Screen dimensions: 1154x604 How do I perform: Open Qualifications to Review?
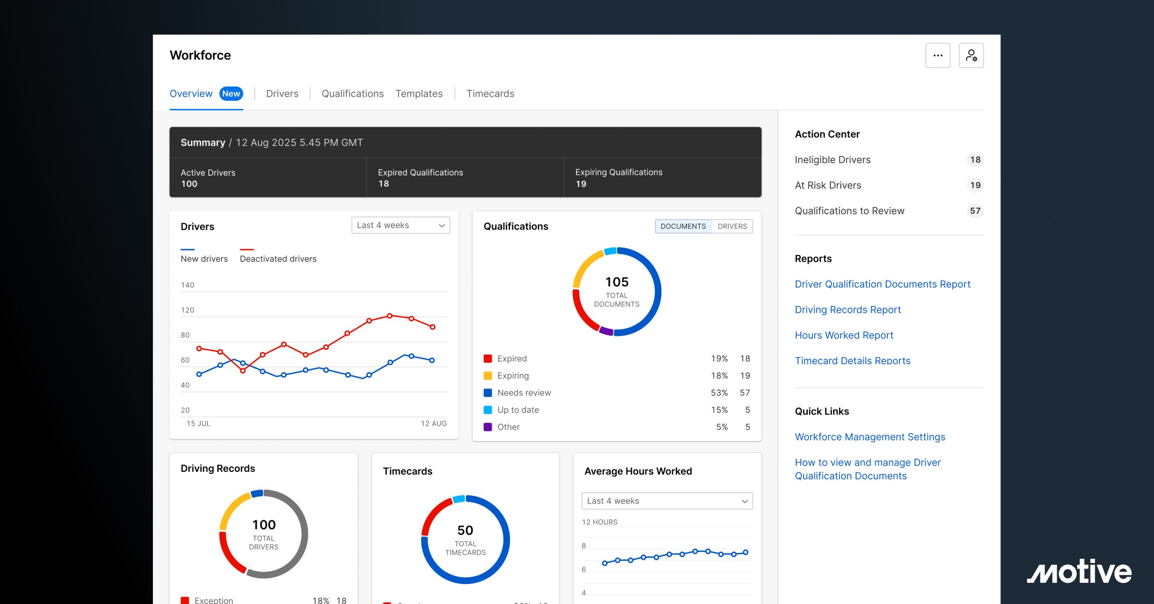(x=849, y=210)
